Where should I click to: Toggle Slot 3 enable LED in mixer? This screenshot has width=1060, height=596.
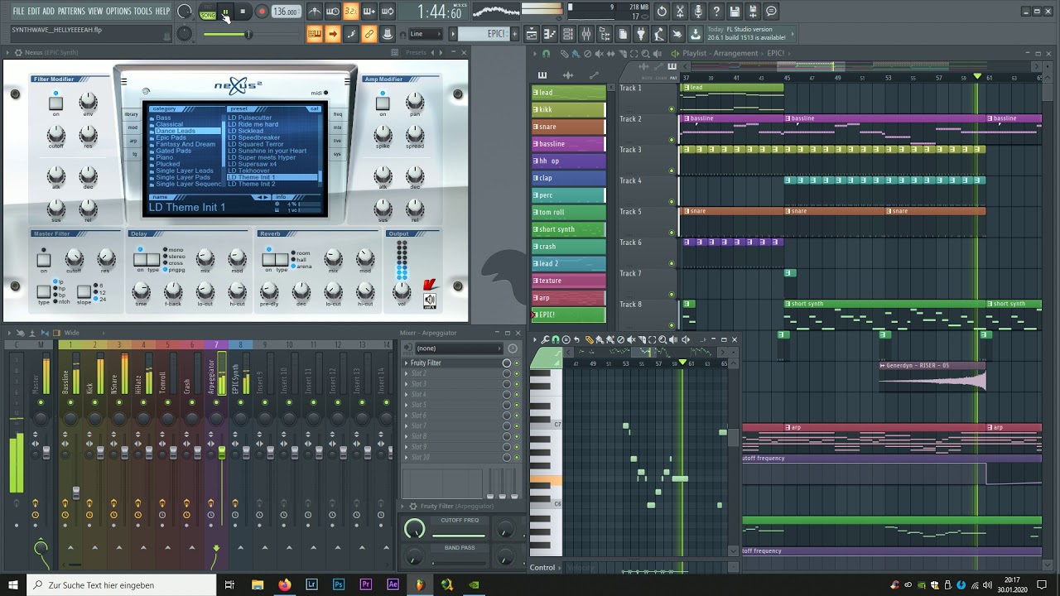pos(517,384)
